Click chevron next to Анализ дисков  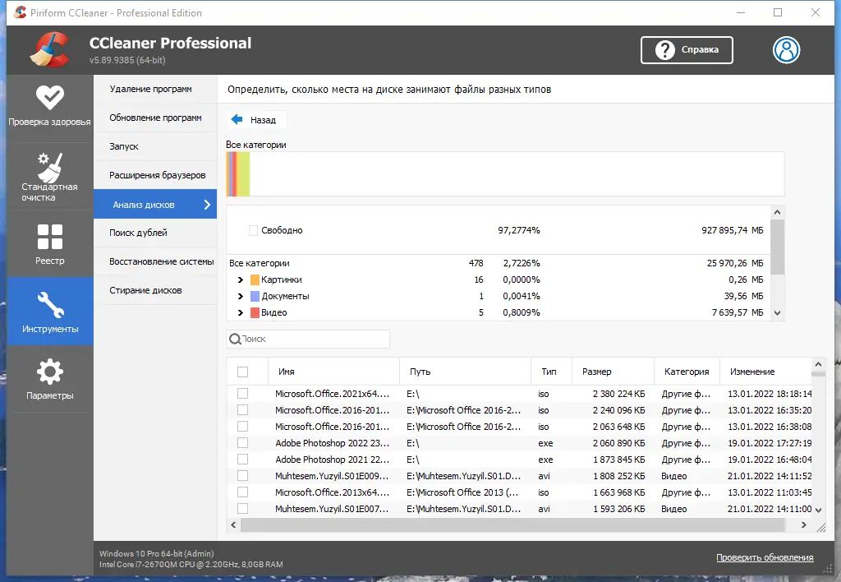coord(207,204)
